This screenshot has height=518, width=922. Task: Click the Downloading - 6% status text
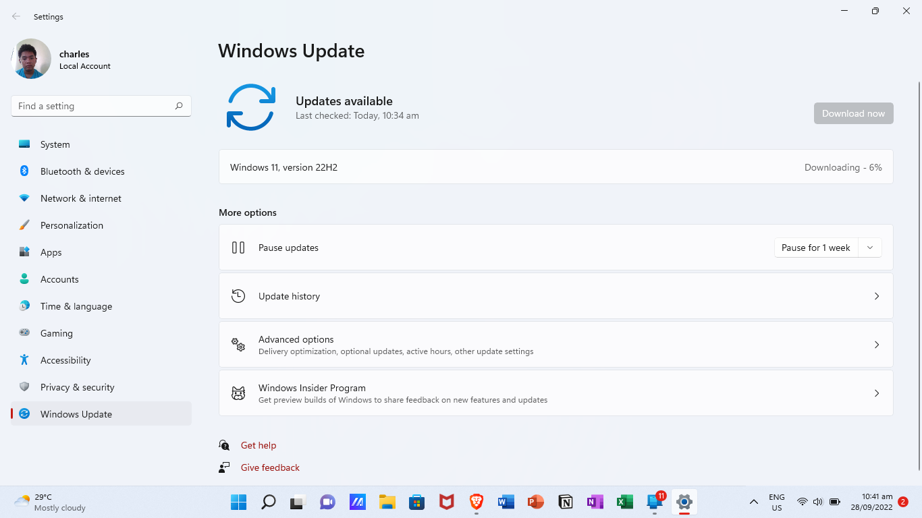pyautogui.click(x=843, y=167)
